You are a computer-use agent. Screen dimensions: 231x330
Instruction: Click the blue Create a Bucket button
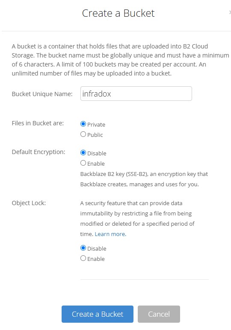click(98, 314)
